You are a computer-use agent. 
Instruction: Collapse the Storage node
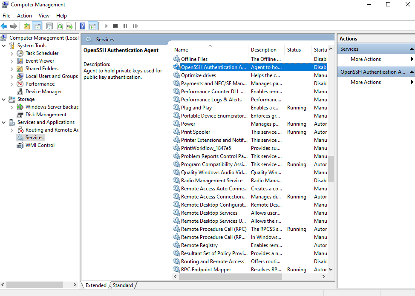pyautogui.click(x=4, y=100)
